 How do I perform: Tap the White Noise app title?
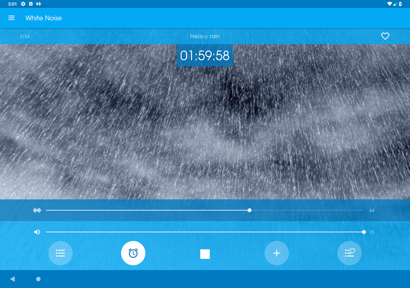click(x=44, y=18)
